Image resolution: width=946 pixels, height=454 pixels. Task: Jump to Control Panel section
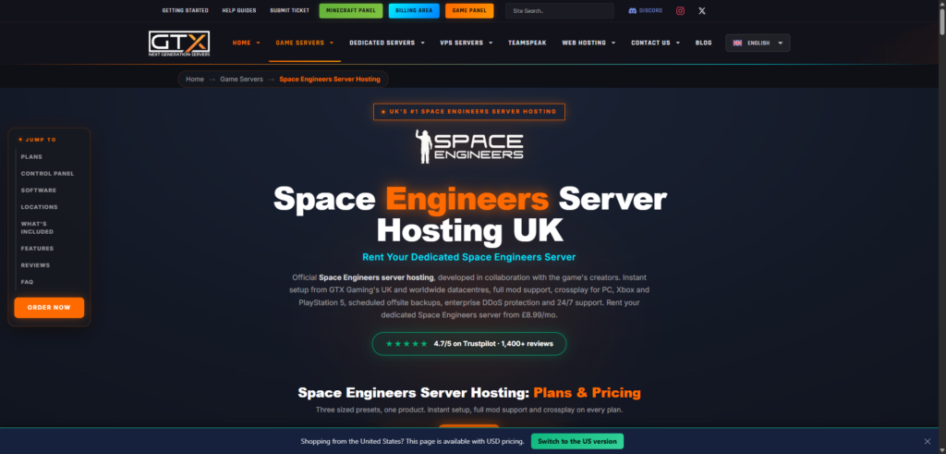point(48,174)
